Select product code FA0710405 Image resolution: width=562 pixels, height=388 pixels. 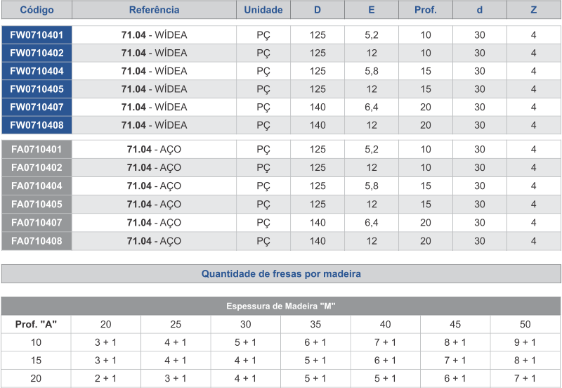[37, 204]
